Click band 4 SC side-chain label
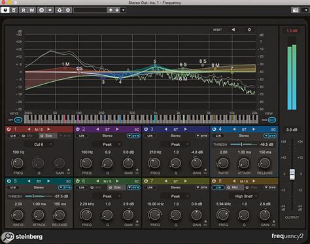The width and height of the screenshot is (310, 244). [273, 130]
